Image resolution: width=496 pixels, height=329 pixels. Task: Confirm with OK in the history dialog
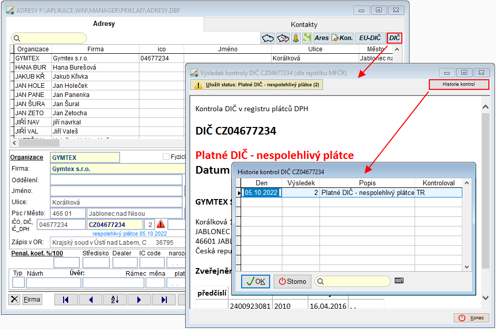[x=255, y=281]
